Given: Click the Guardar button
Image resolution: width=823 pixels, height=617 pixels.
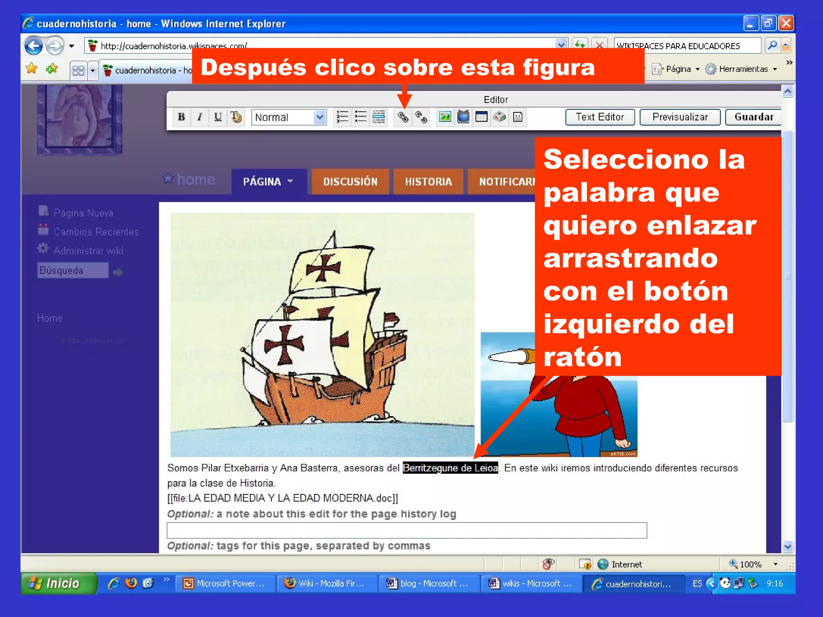Looking at the screenshot, I should click(x=753, y=117).
